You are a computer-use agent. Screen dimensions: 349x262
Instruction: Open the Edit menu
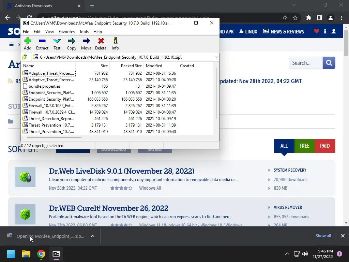pyautogui.click(x=37, y=32)
